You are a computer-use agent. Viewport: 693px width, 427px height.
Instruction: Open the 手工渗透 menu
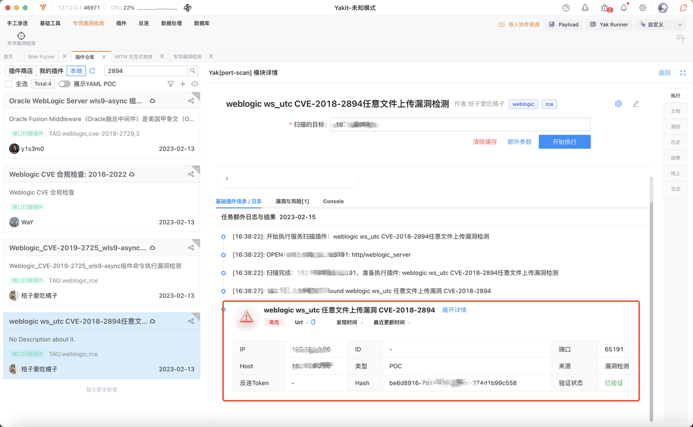click(17, 23)
